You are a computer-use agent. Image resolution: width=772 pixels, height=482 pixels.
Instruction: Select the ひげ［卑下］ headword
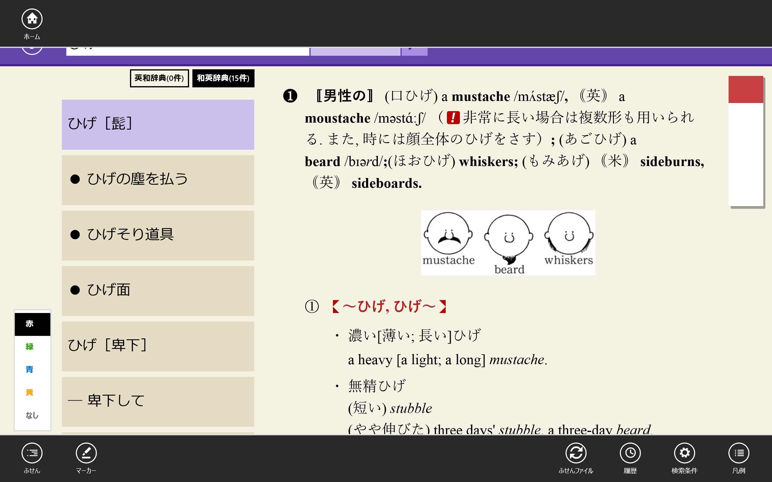[x=158, y=346]
